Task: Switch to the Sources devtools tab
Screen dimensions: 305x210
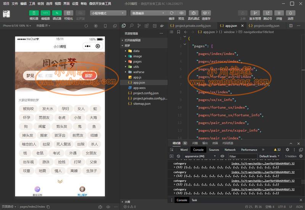Action: coord(214,150)
